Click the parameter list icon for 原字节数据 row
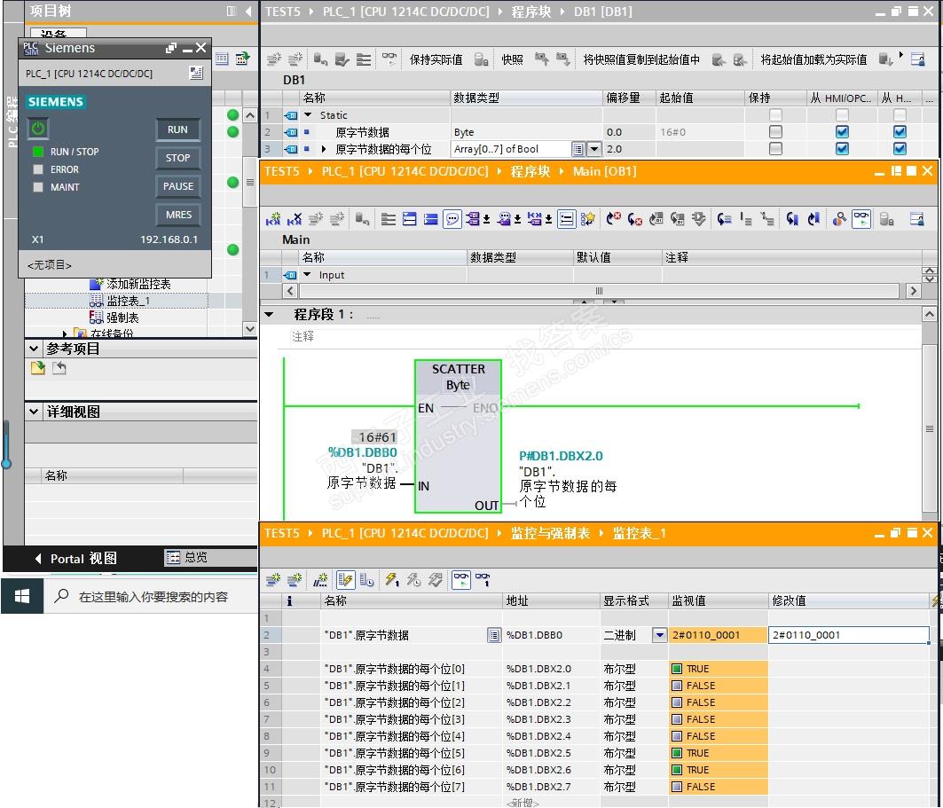This screenshot has height=808, width=943. click(494, 635)
